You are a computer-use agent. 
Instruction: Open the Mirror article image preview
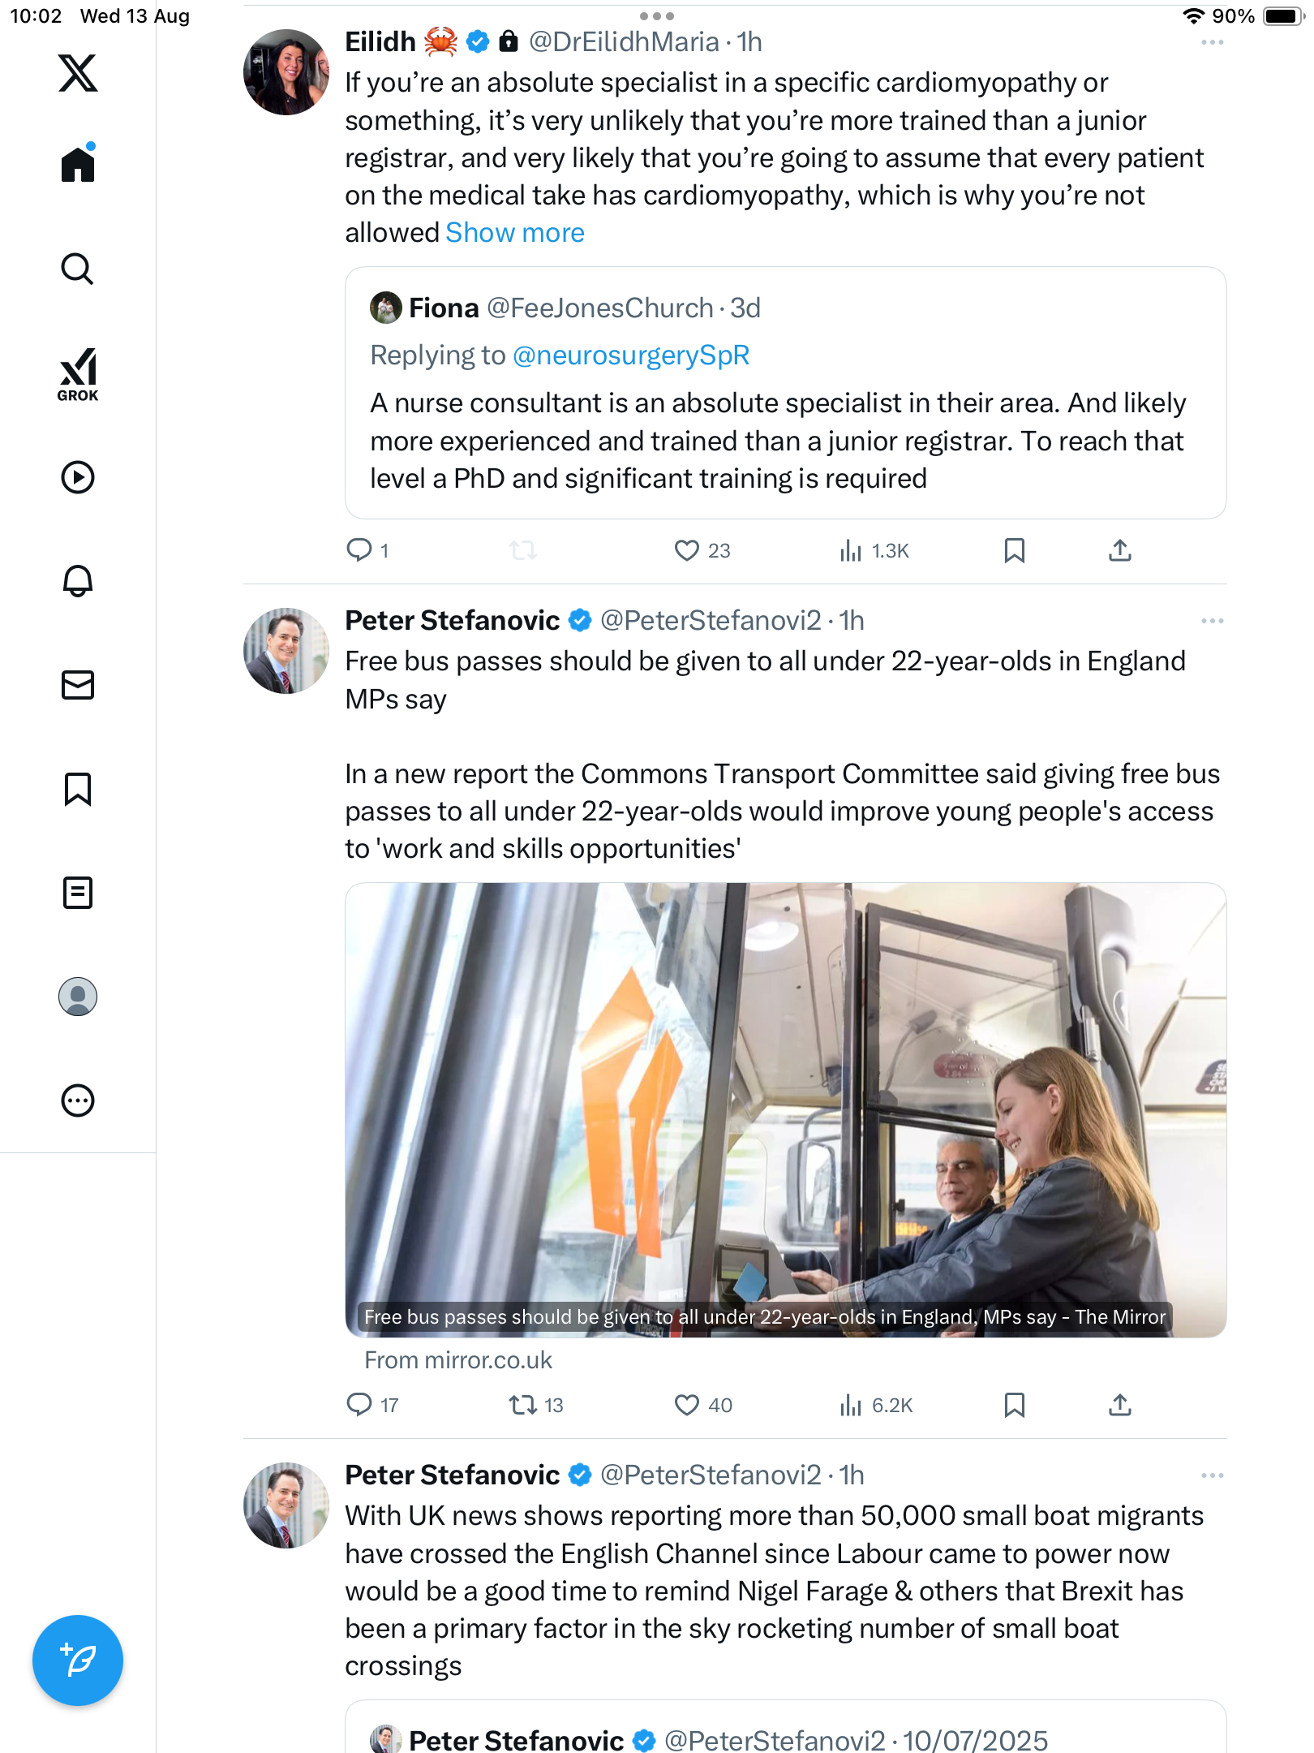point(785,1109)
